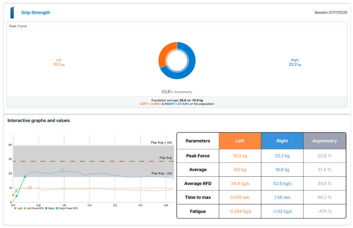Image resolution: width=353 pixels, height=228 pixels.
Task: Click the Grip Strength logo icon
Action: pos(12,12)
